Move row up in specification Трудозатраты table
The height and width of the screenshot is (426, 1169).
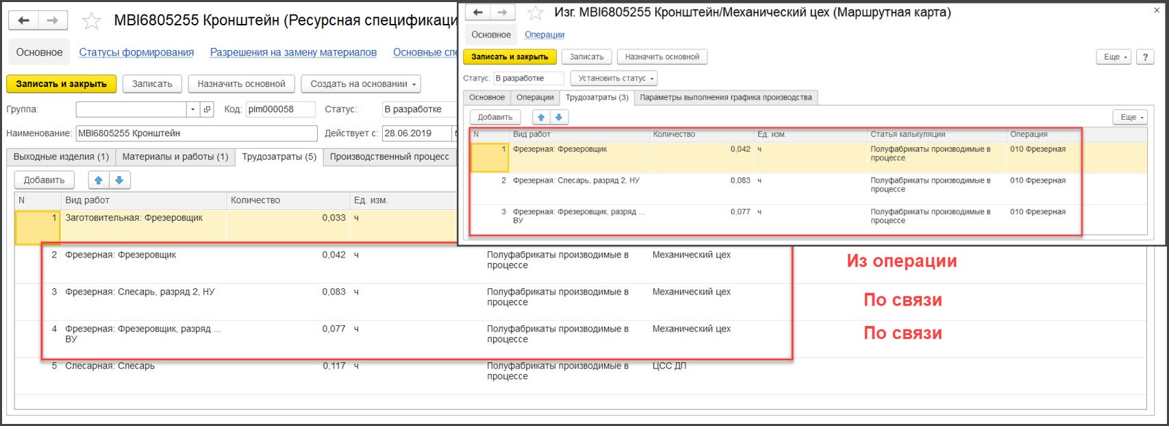(x=99, y=180)
